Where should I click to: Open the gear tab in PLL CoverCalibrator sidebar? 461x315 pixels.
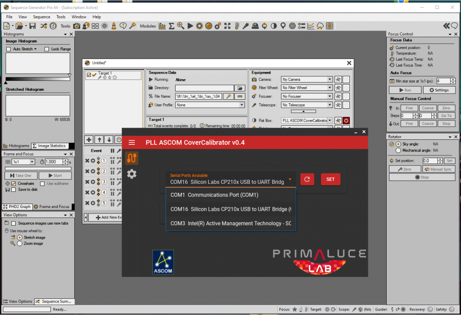(131, 174)
